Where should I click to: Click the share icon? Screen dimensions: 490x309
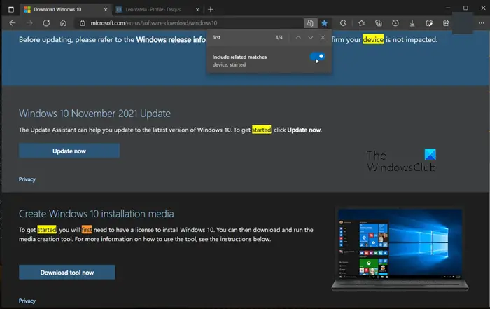click(446, 23)
